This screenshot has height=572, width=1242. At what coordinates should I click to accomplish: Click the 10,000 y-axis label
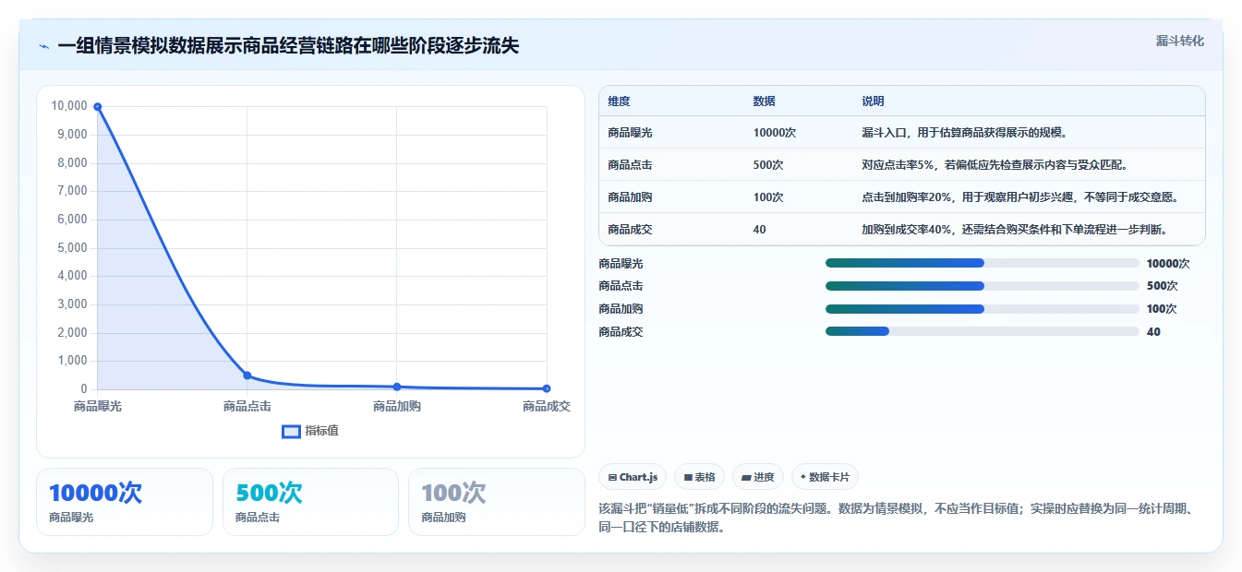pos(69,106)
